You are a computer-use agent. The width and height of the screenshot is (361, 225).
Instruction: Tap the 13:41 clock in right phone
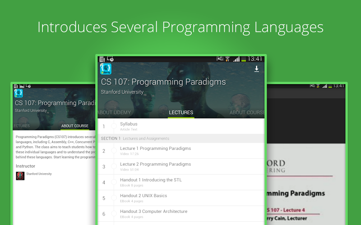pos(338,86)
